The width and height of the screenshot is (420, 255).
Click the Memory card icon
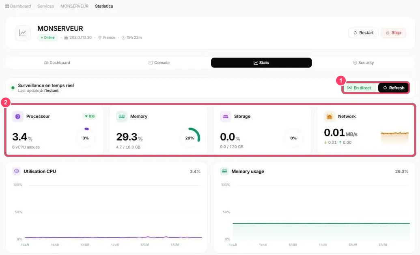(x=122, y=117)
